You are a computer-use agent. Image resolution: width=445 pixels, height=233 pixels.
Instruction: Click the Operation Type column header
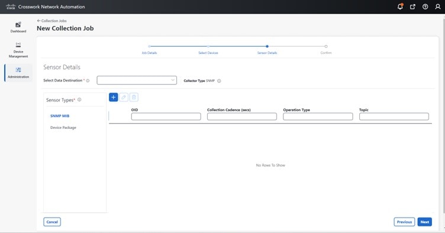[296, 109]
